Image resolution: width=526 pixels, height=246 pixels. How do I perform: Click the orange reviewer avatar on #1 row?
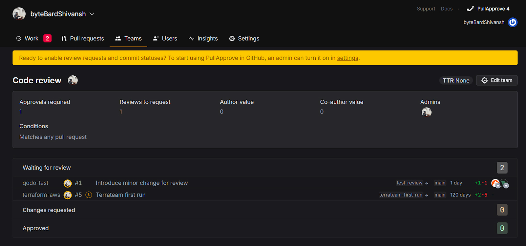pyautogui.click(x=495, y=183)
